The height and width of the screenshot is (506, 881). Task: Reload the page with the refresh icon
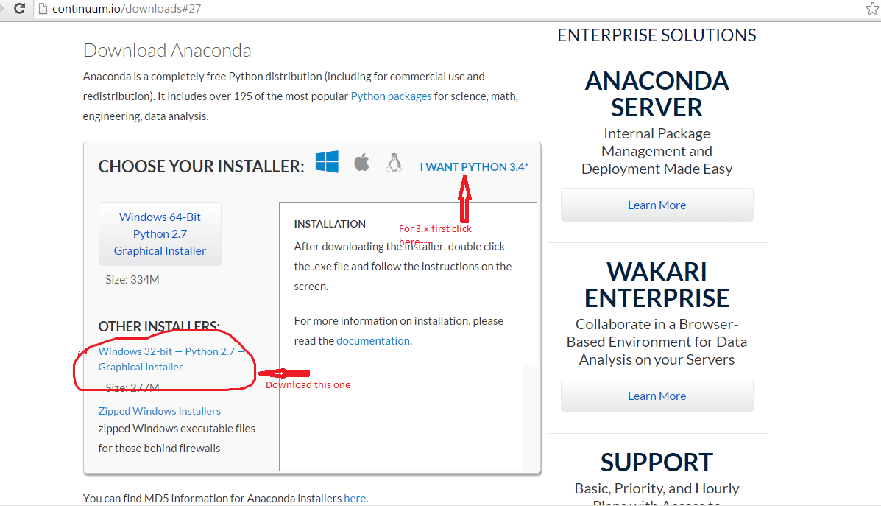(20, 8)
